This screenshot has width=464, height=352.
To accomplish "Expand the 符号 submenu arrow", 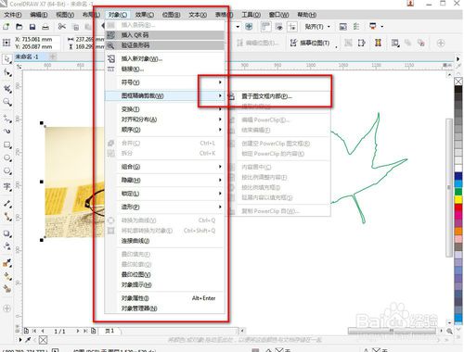I will point(220,82).
